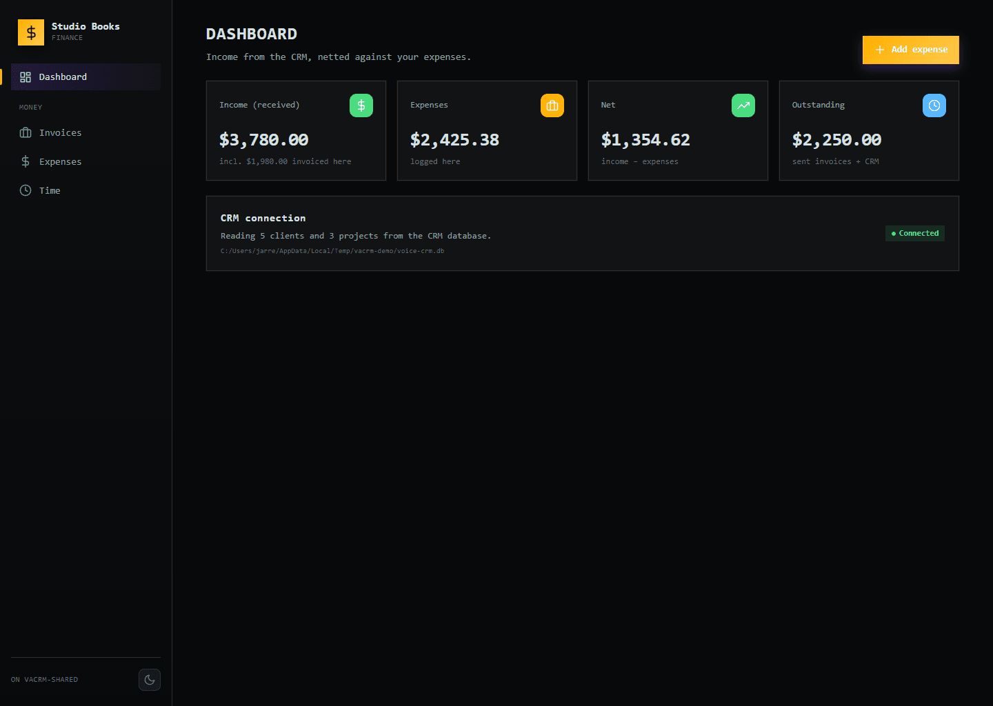Click the Add expense button
Image resolution: width=993 pixels, height=706 pixels.
pyautogui.click(x=910, y=50)
